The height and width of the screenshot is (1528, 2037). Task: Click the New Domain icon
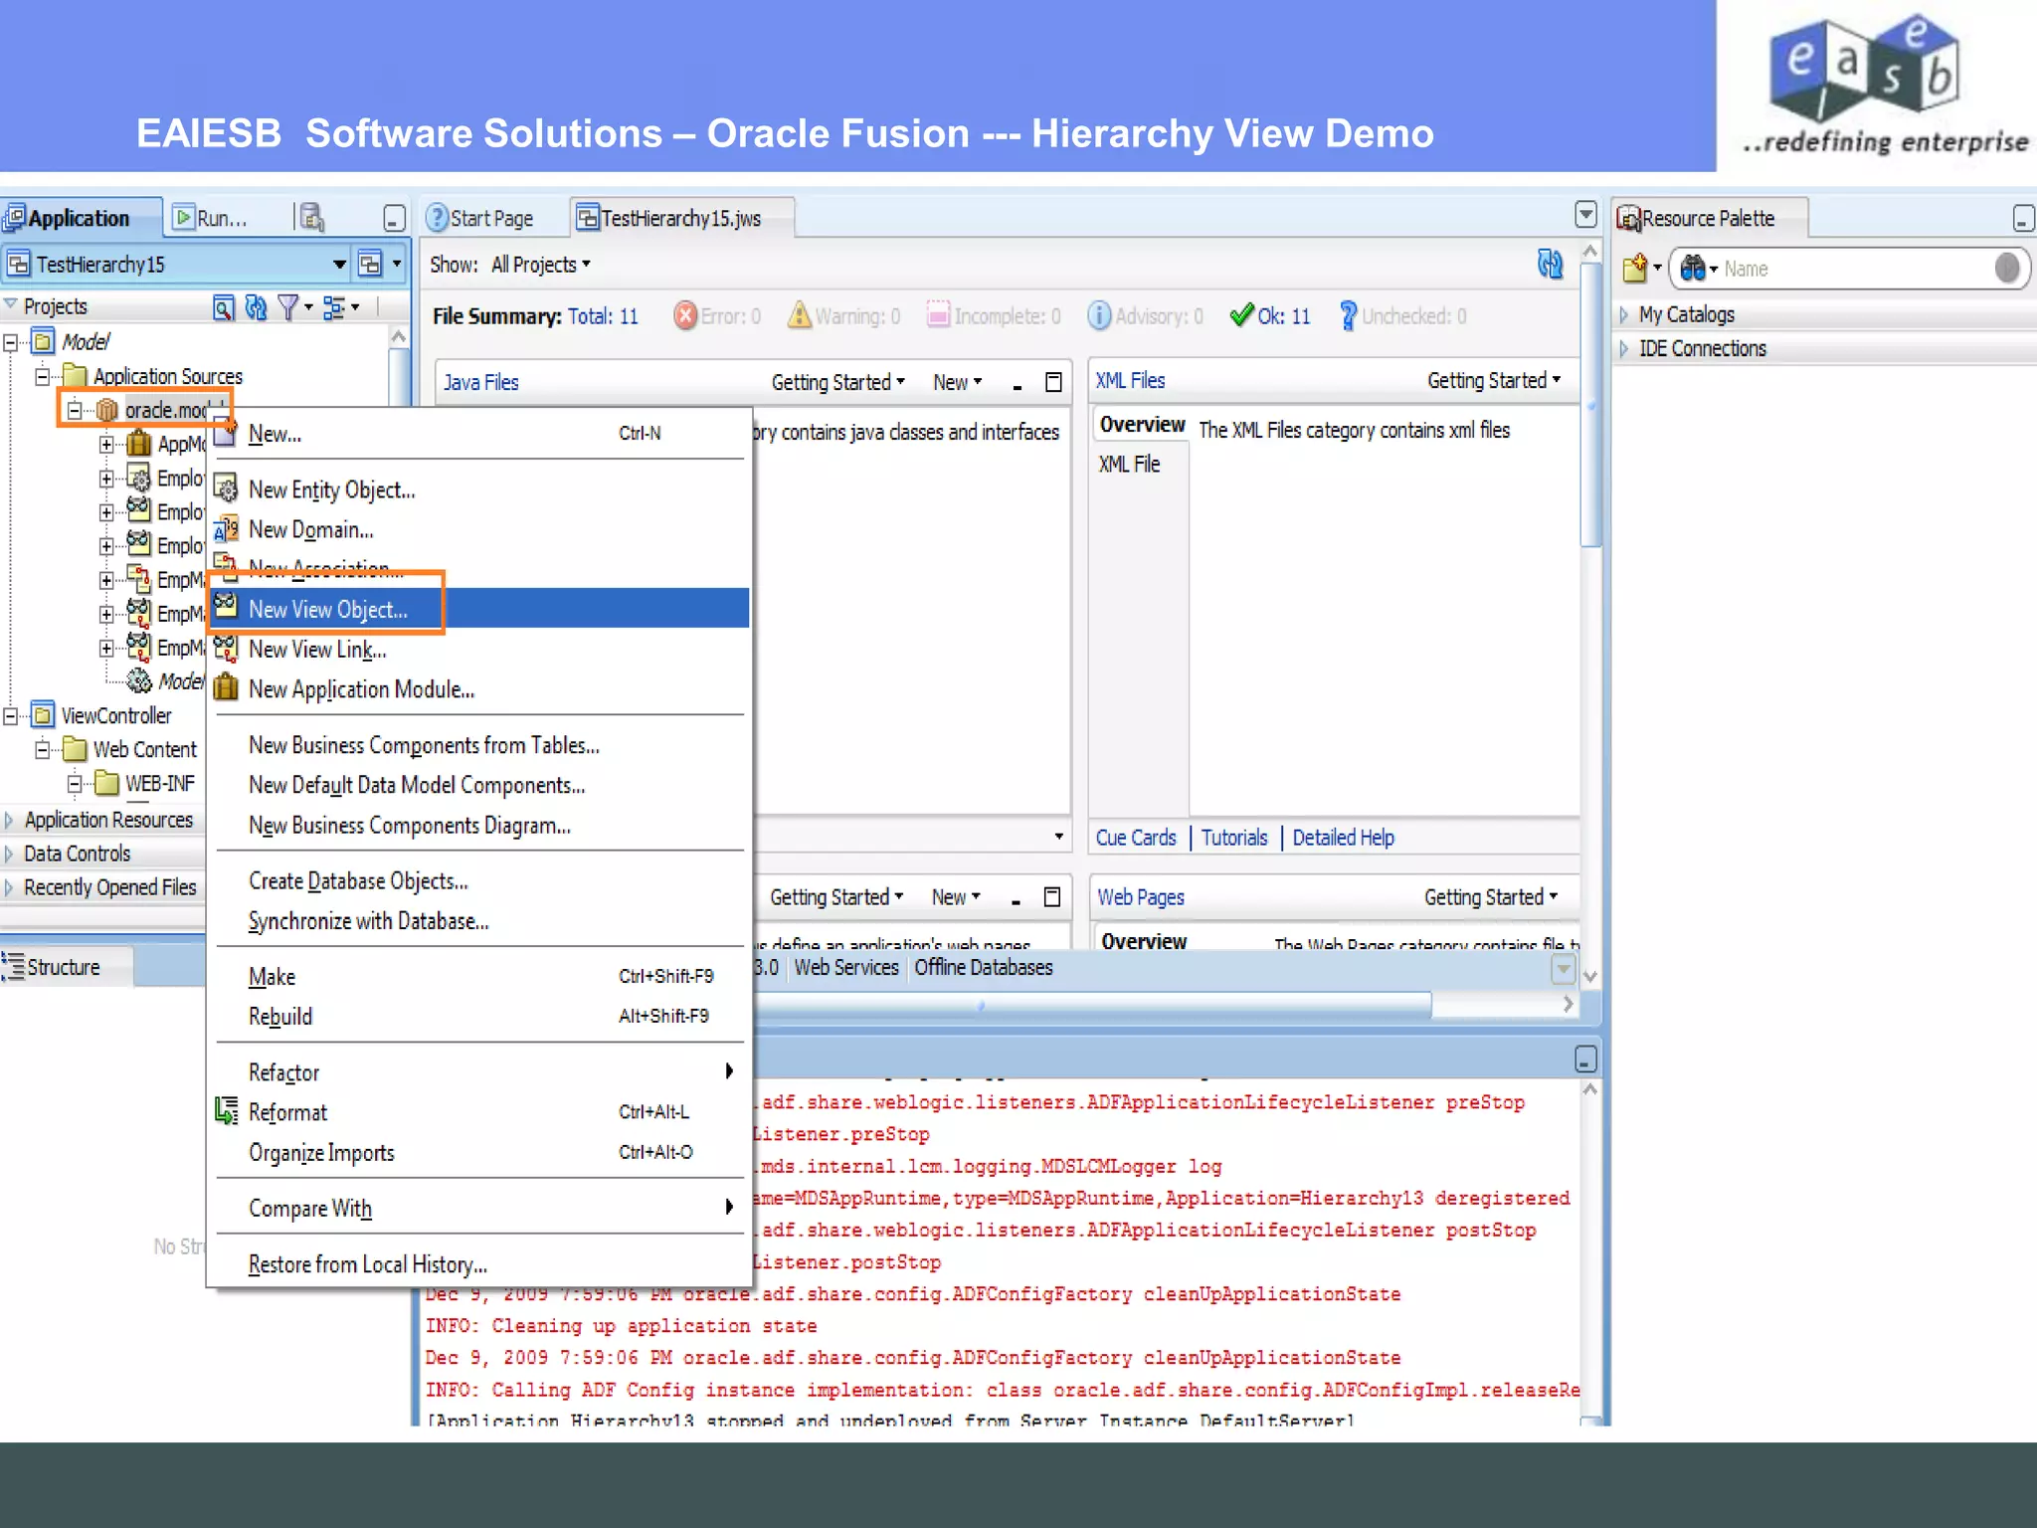pos(227,528)
